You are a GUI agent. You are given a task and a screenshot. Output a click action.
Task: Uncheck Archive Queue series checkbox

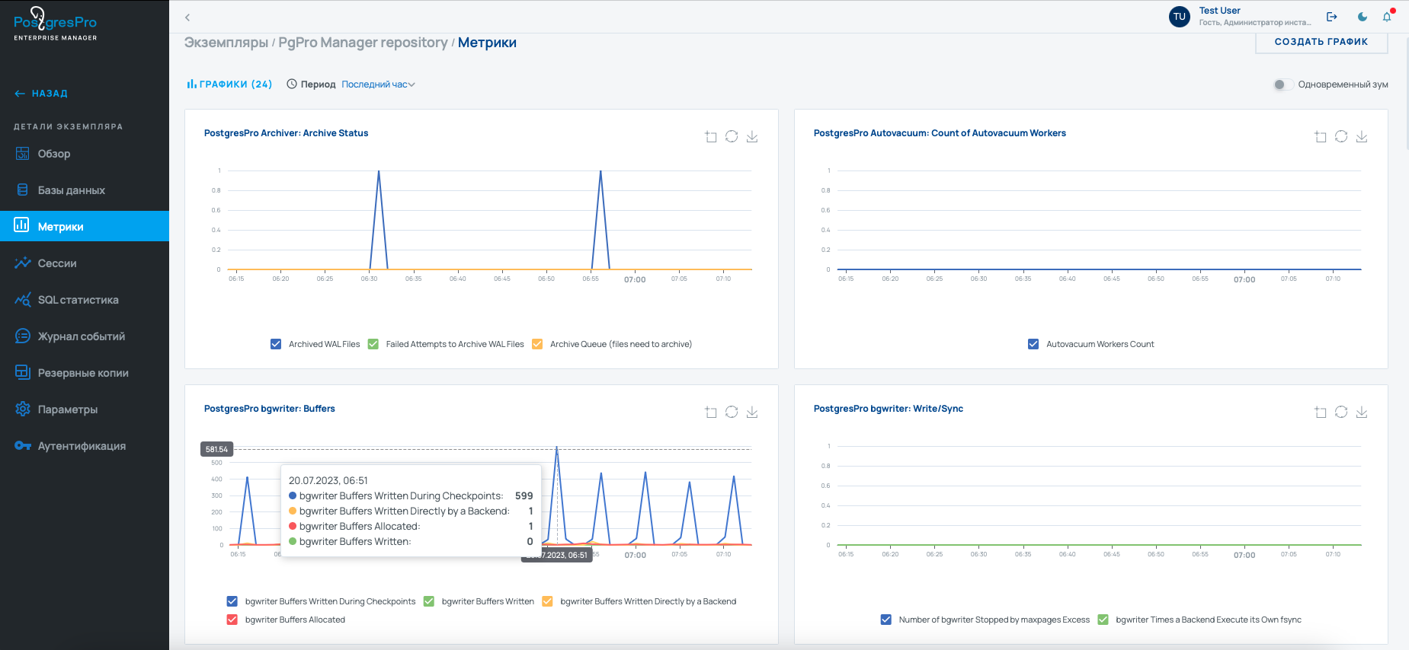point(537,344)
